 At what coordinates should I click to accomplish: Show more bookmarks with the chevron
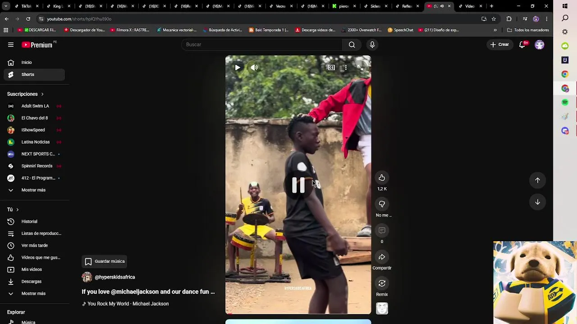[x=495, y=30]
